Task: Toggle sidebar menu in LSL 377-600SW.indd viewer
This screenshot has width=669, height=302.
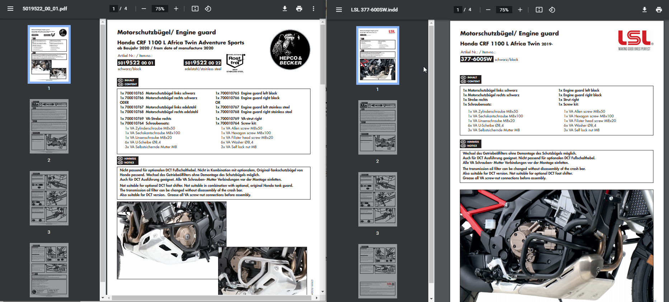Action: click(x=339, y=10)
